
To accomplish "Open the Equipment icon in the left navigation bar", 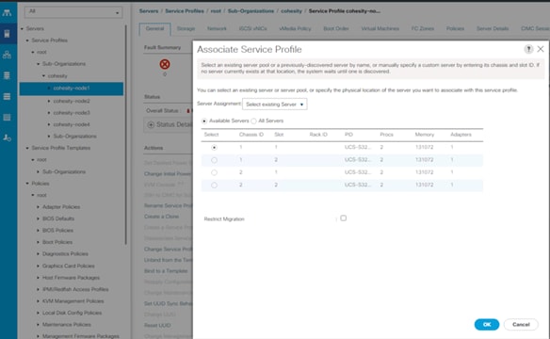I will [x=7, y=13].
